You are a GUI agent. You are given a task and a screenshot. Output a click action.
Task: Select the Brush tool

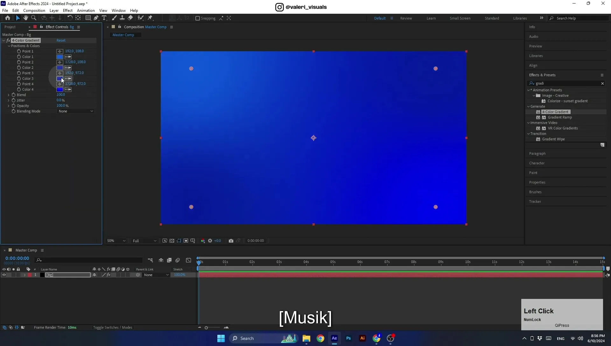click(x=114, y=18)
